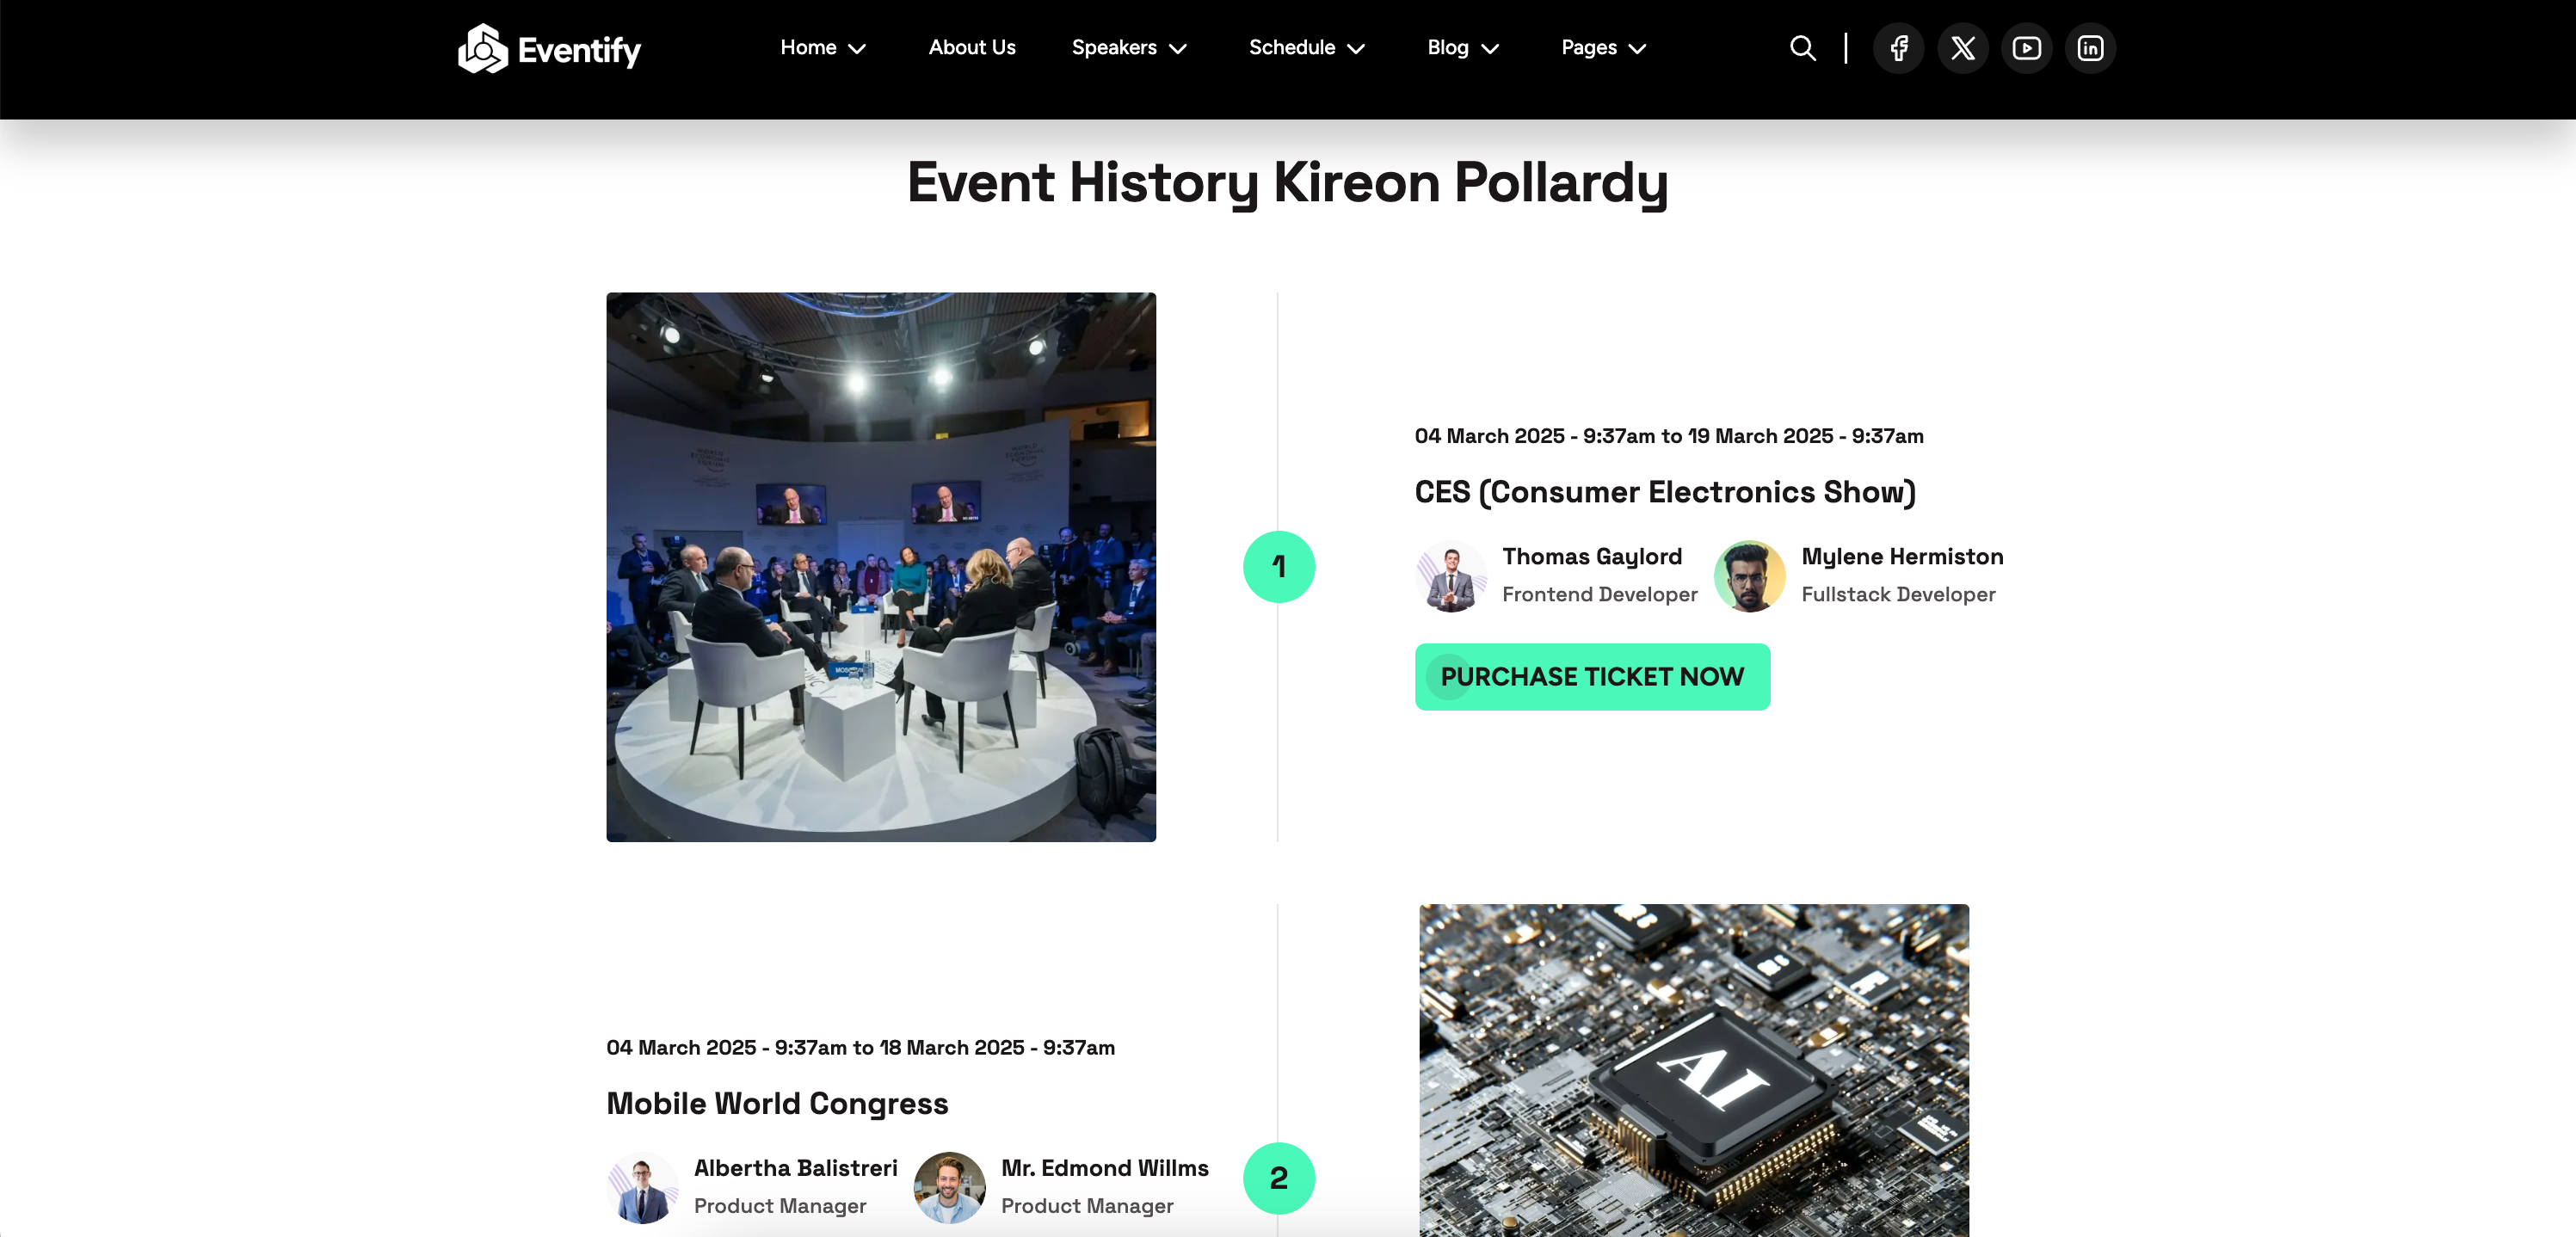This screenshot has height=1237, width=2576.
Task: Click Albertha Balistreri's avatar
Action: (x=641, y=1187)
